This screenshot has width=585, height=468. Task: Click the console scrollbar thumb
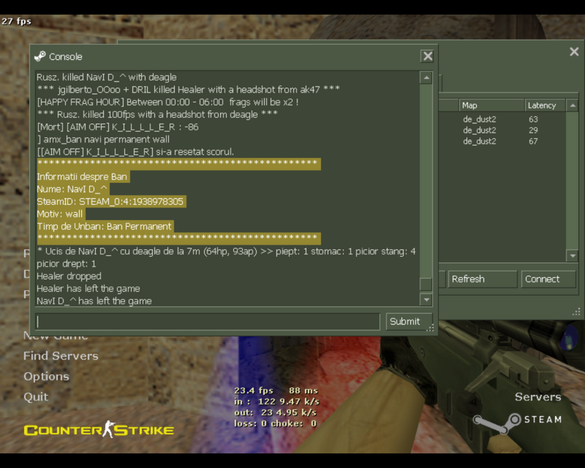click(x=426, y=284)
